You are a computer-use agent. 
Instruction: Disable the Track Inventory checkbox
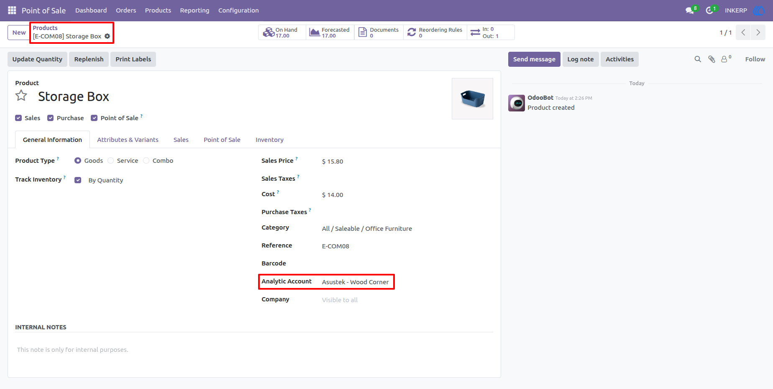click(x=78, y=180)
